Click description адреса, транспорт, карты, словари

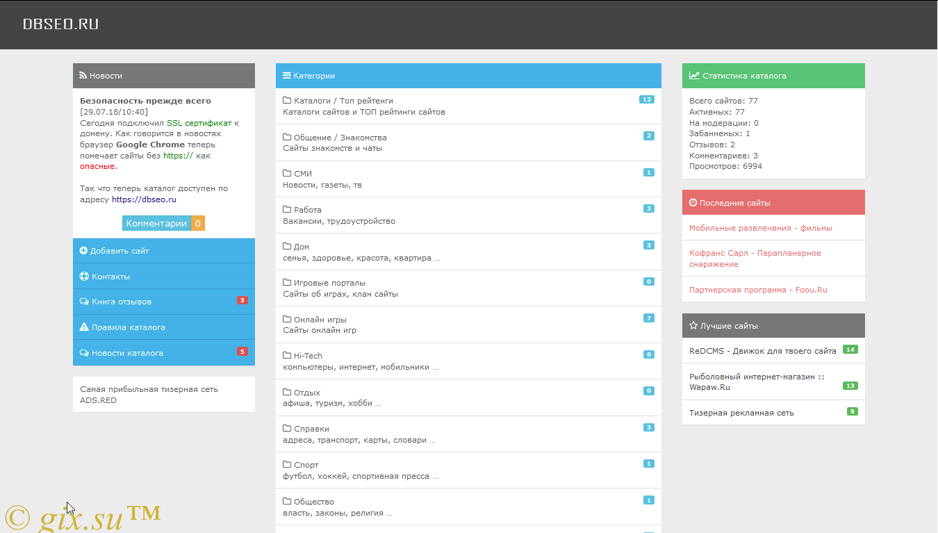coord(359,440)
